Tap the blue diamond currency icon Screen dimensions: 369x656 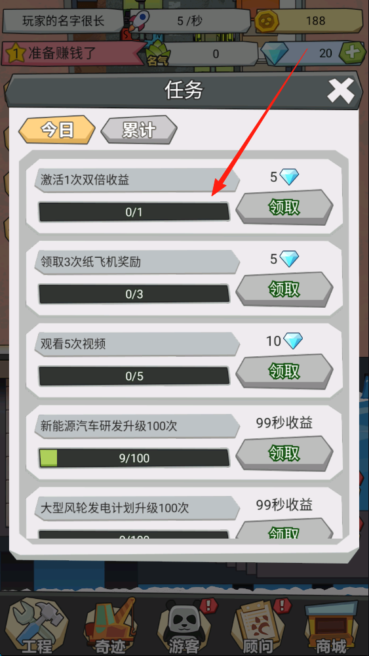tap(275, 53)
